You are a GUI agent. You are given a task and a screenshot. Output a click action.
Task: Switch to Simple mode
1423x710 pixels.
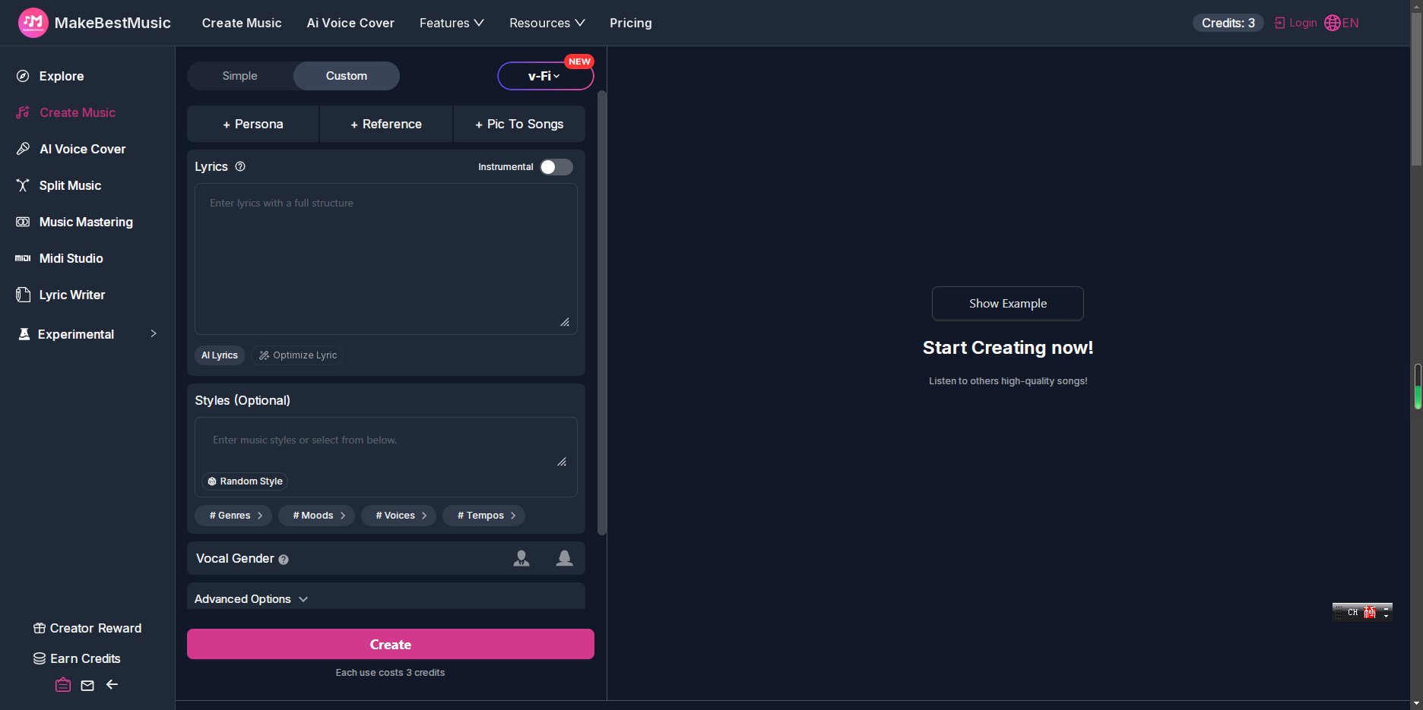(x=239, y=76)
